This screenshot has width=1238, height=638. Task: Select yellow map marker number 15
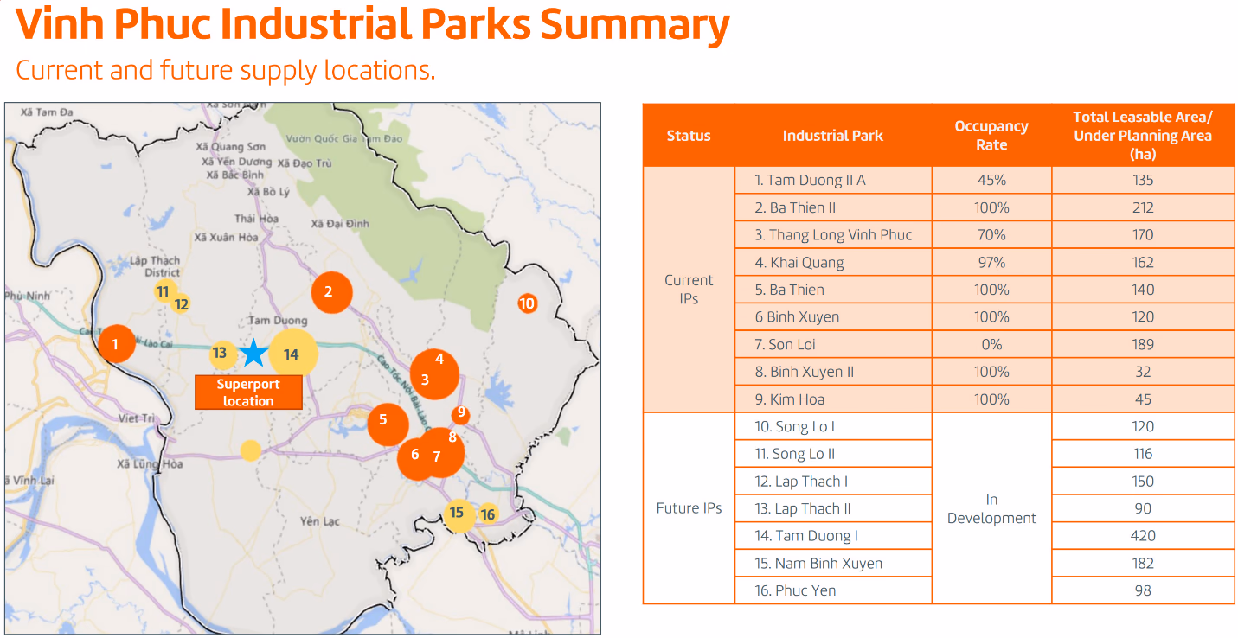point(458,514)
